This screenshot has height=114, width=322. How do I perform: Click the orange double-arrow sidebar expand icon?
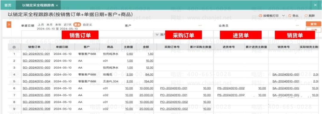(x=9, y=25)
